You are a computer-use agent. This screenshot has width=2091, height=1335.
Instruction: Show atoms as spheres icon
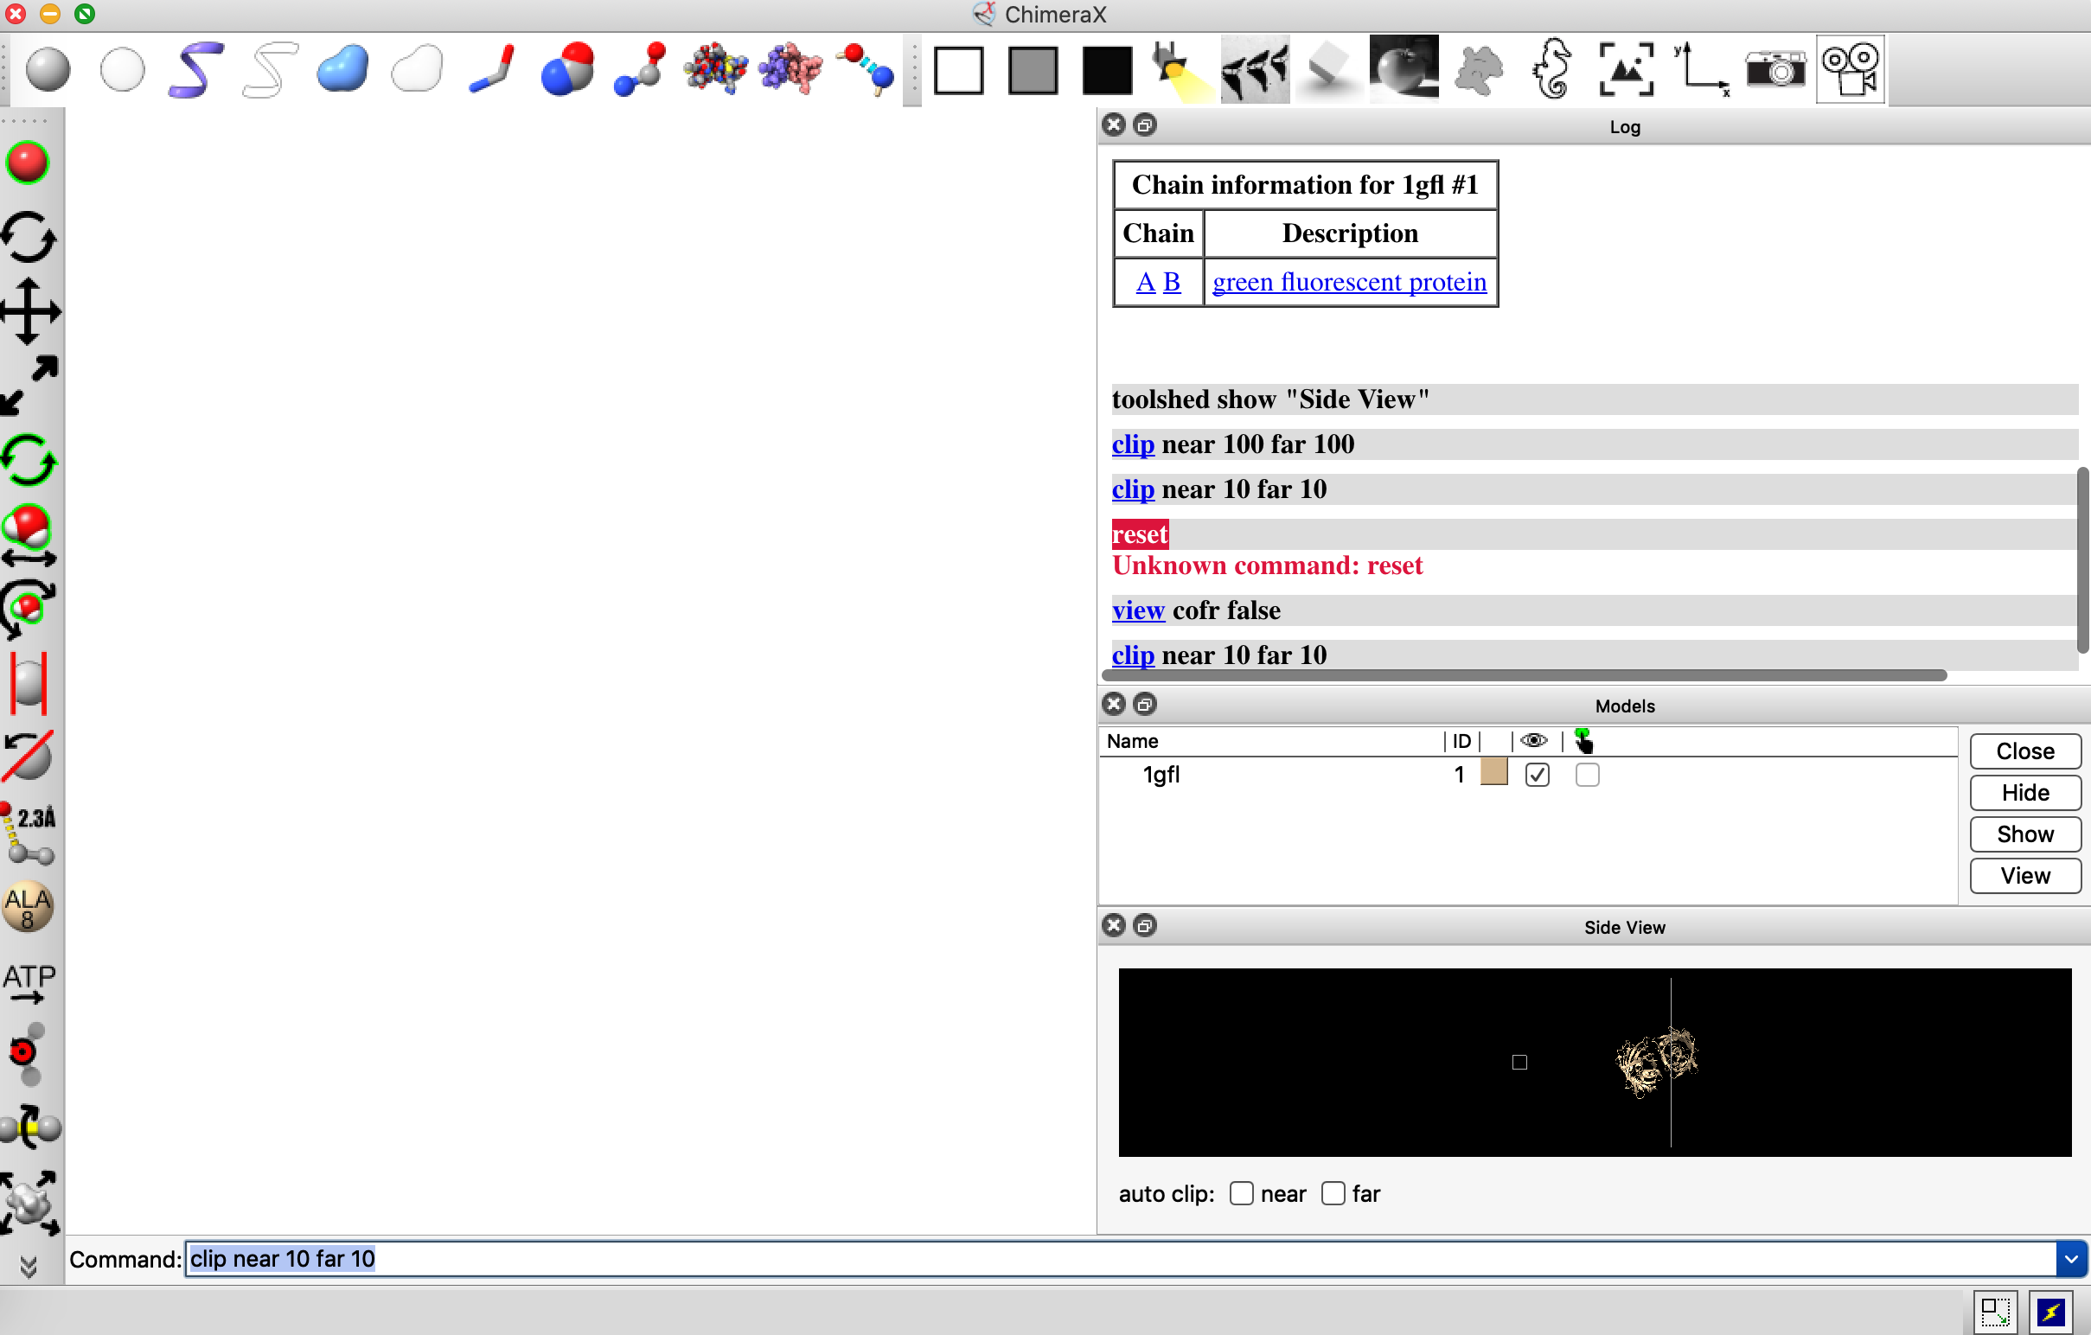566,69
